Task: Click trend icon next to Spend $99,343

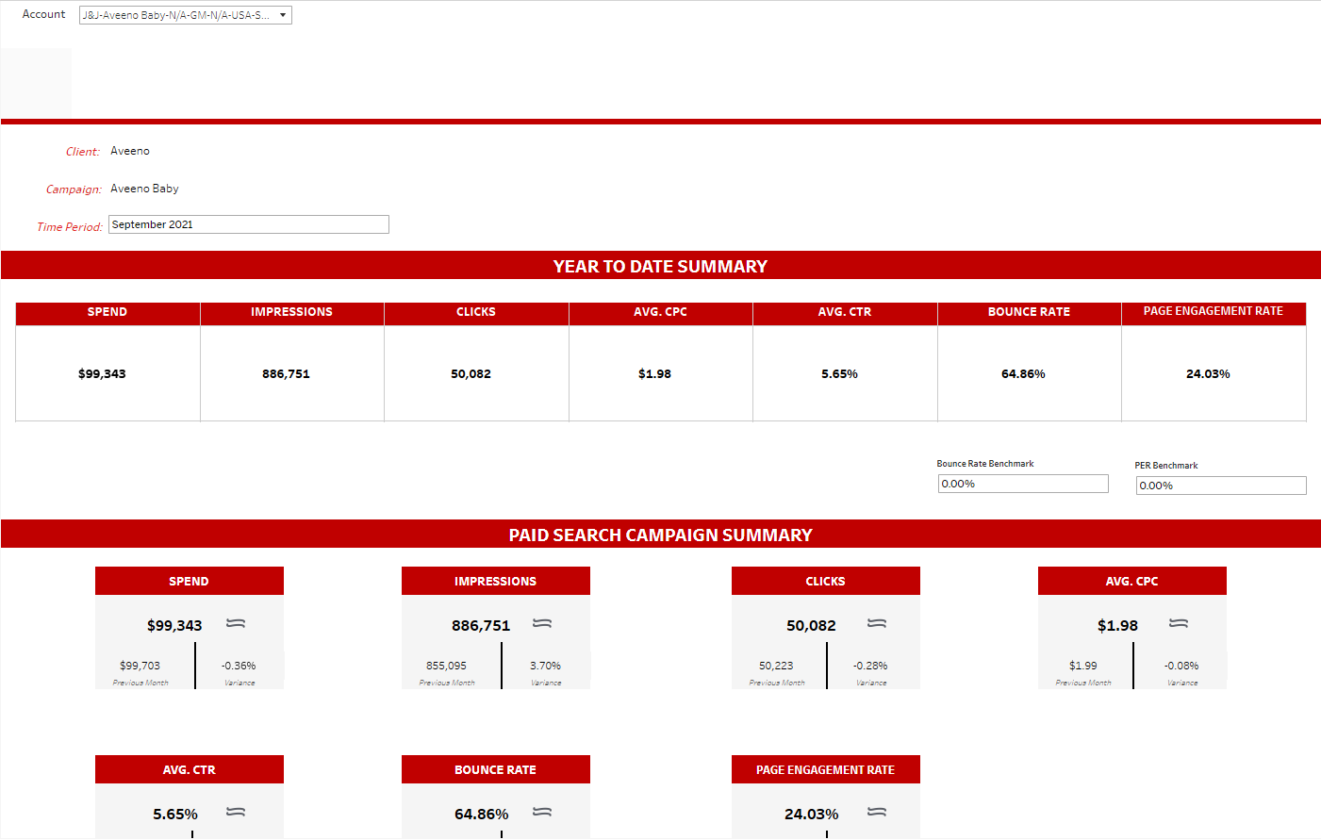Action: pyautogui.click(x=236, y=624)
